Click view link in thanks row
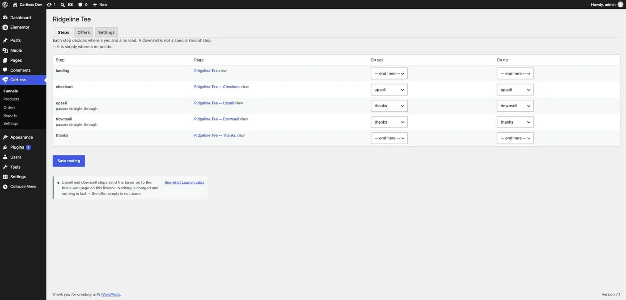Screen dimensions: 626x300 tap(241, 135)
